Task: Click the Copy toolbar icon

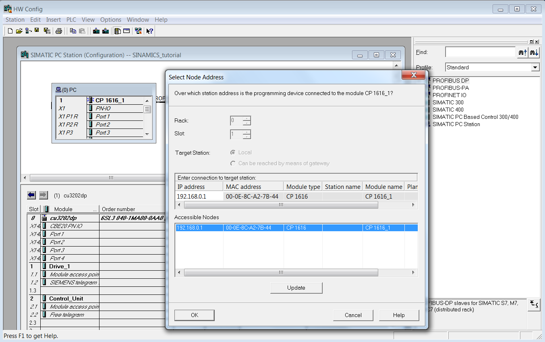Action: click(x=73, y=31)
